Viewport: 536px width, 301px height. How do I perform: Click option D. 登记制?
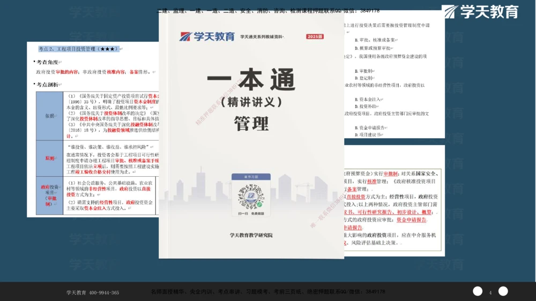click(364, 78)
